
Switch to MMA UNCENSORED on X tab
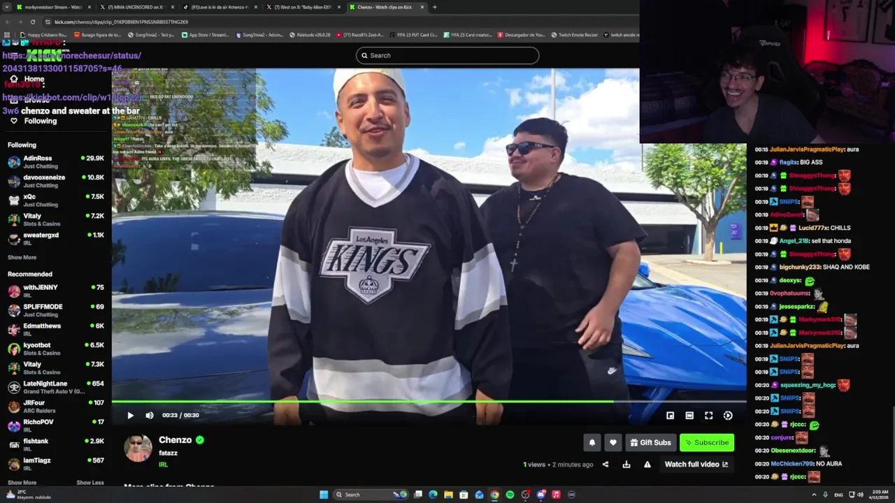(136, 7)
